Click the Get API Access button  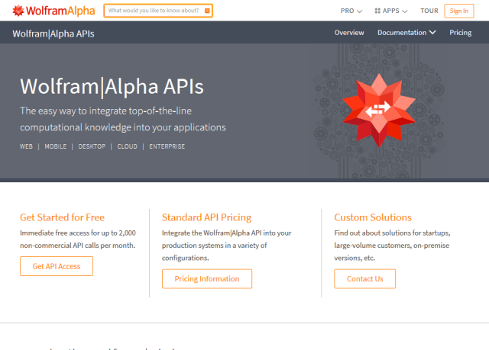pyautogui.click(x=57, y=266)
